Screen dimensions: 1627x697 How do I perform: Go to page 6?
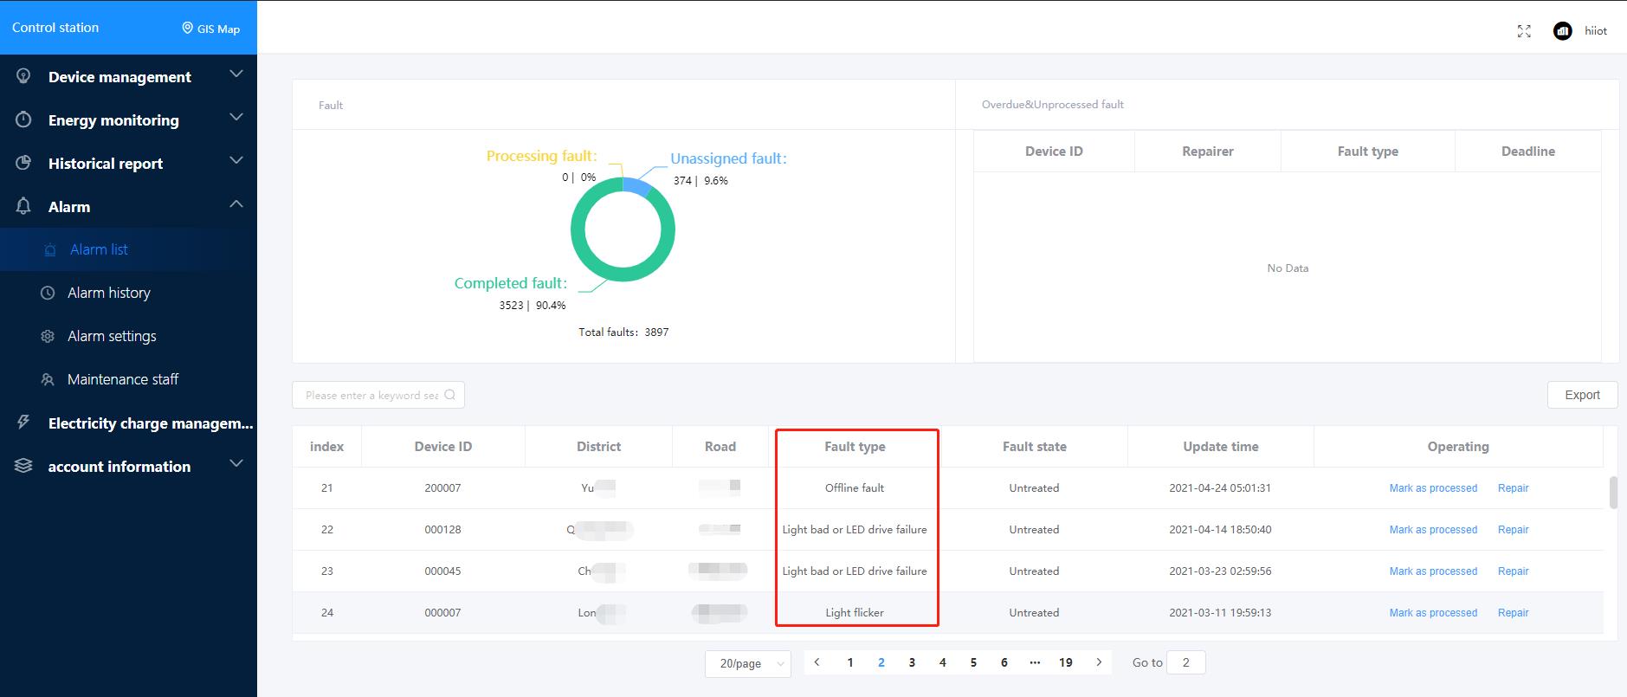[1004, 662]
